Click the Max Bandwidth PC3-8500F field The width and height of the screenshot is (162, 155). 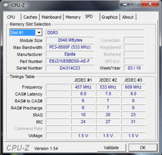pos(70,47)
